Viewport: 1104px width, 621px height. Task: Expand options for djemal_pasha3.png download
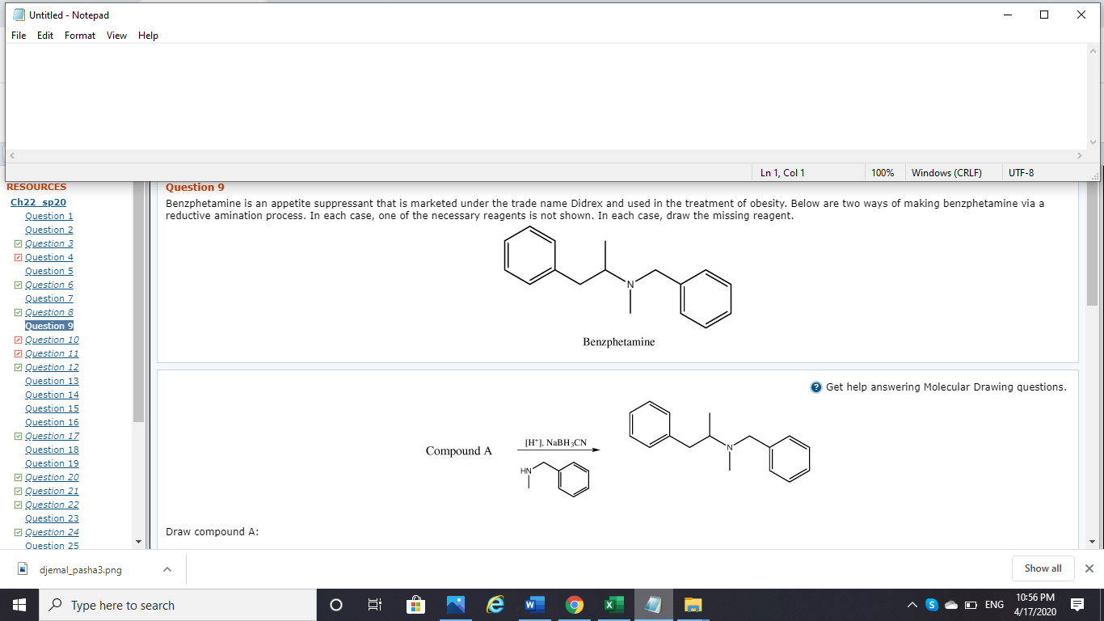pyautogui.click(x=167, y=568)
